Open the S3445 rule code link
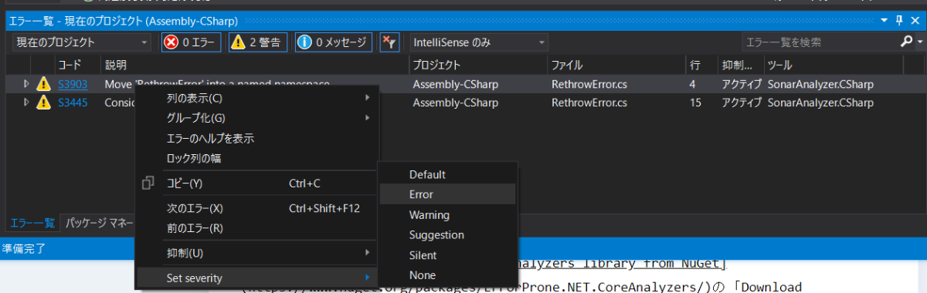The height and width of the screenshot is (293, 927). [73, 102]
